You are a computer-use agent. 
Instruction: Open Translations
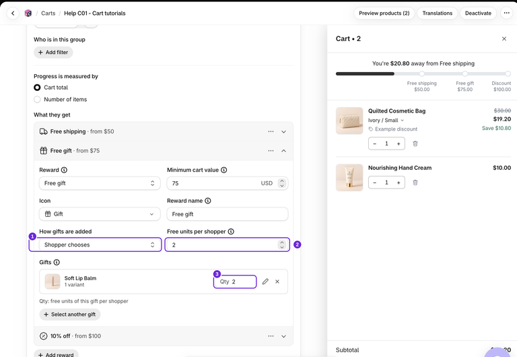[x=437, y=13]
